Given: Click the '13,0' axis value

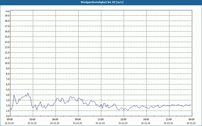Looking at the screenshot, I should click(x=7, y=47).
